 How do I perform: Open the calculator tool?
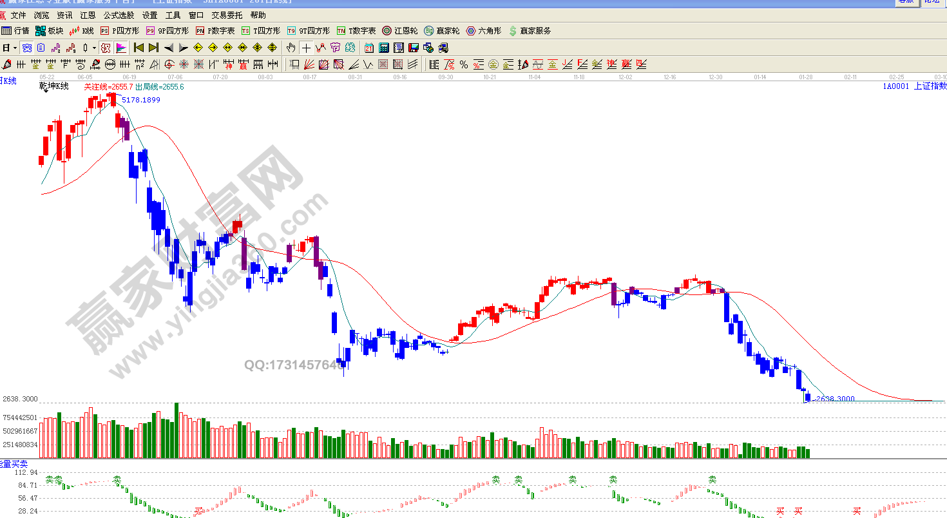coord(384,48)
